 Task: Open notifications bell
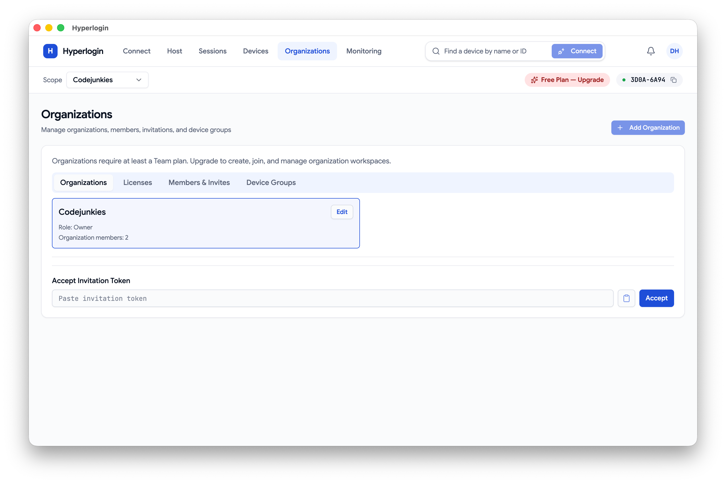[x=651, y=51]
